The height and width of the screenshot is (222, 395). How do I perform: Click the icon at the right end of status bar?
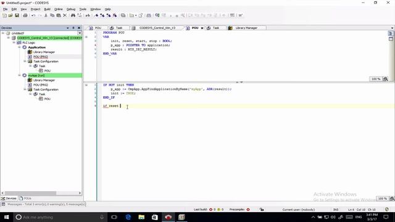[387, 210]
